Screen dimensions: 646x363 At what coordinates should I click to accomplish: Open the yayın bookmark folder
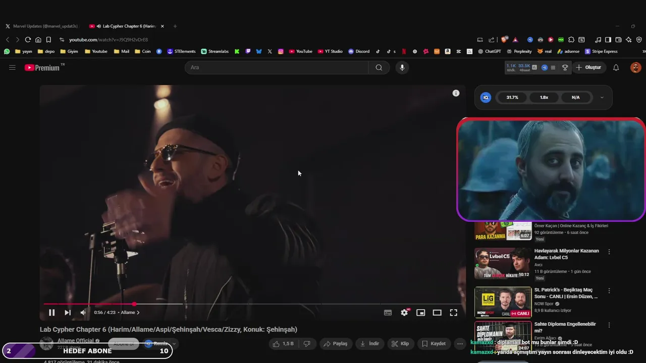click(24, 51)
